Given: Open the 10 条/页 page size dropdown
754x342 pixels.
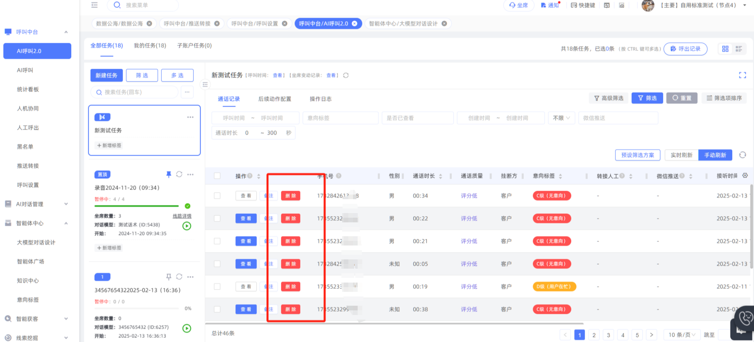Looking at the screenshot, I should pos(682,335).
